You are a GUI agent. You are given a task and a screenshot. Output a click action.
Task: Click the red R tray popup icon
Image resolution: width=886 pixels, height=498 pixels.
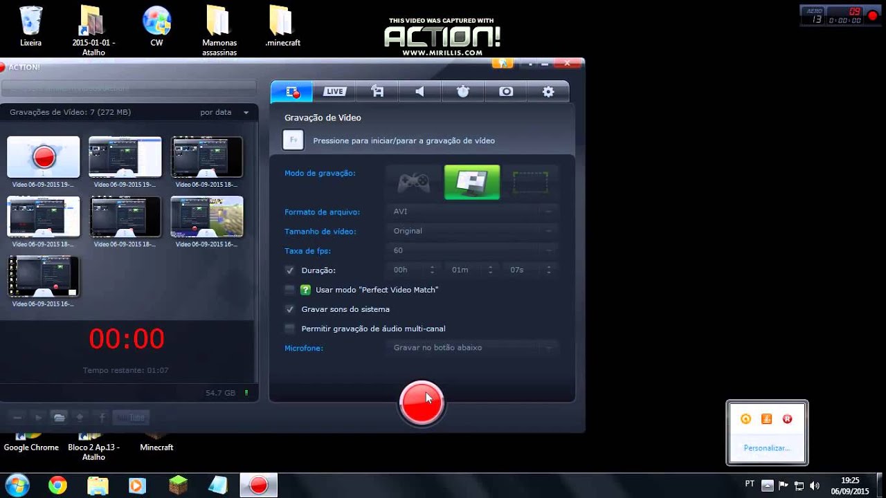787,418
